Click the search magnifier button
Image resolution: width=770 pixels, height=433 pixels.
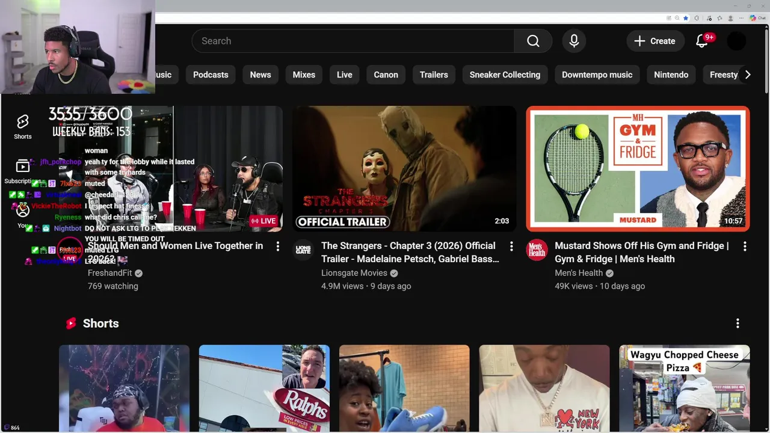pyautogui.click(x=533, y=41)
